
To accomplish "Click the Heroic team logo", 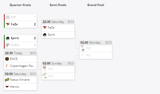I will click(7, 87).
